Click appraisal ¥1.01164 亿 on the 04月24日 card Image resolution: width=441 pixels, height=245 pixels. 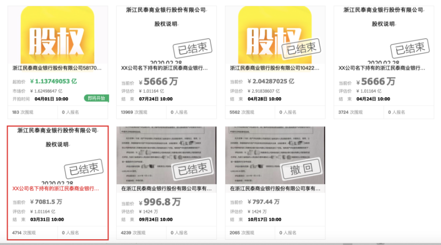[x=369, y=91]
